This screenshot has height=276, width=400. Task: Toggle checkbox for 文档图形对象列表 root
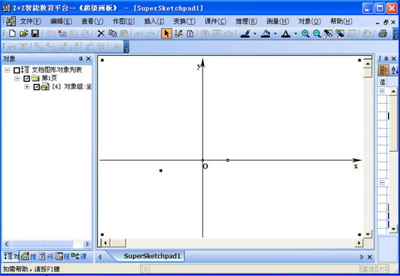17,70
